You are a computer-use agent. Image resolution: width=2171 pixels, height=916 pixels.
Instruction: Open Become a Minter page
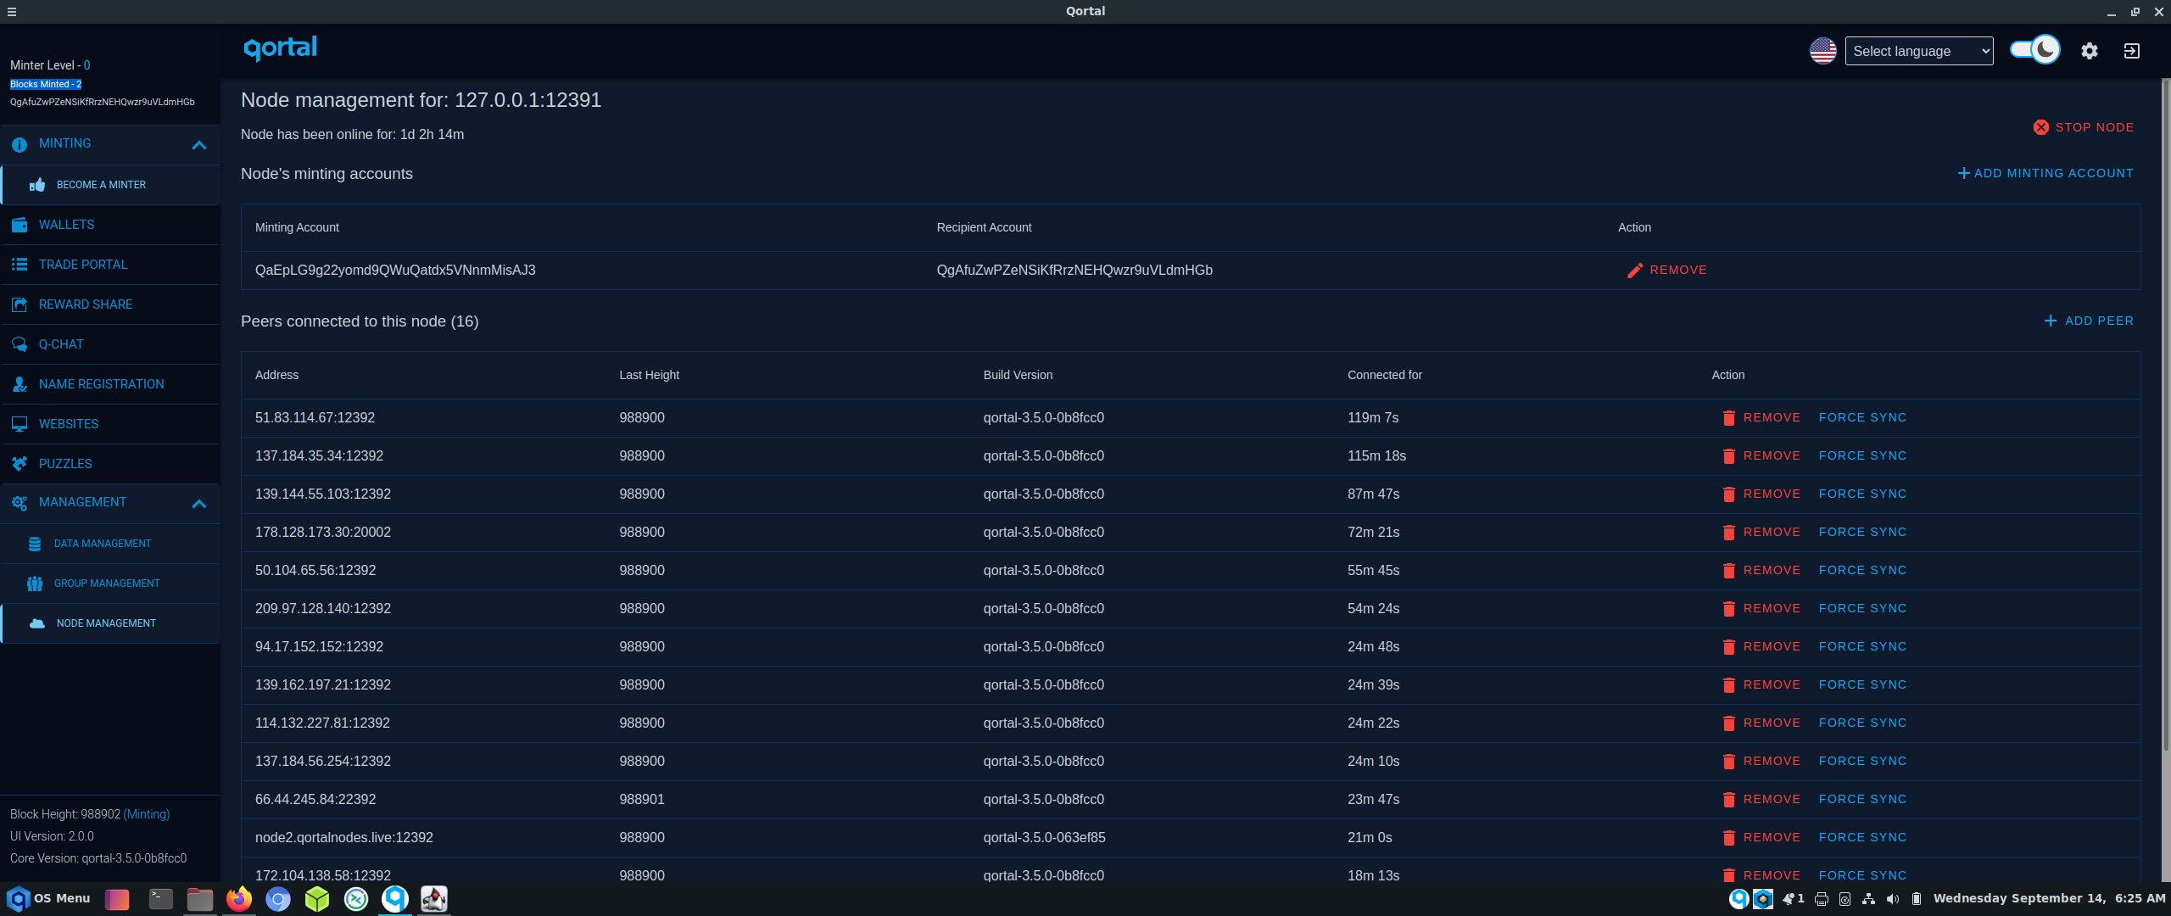coord(110,185)
